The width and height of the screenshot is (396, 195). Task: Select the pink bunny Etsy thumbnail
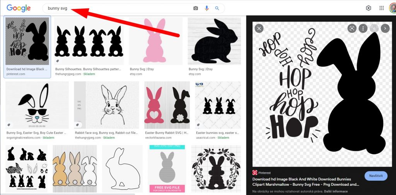155,41
